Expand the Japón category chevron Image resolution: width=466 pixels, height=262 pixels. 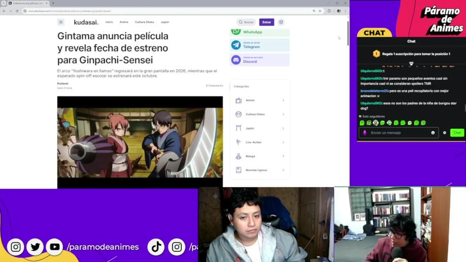[283, 128]
